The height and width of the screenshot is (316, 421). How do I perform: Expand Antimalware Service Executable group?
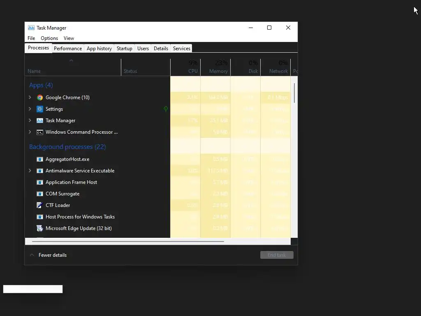[x=30, y=171]
